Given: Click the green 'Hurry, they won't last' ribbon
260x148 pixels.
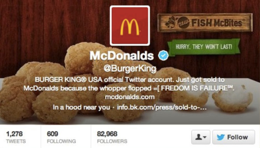Looking at the screenshot, I should coord(204,47).
